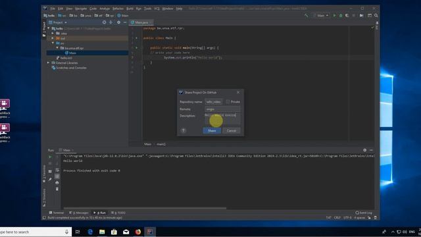The width and height of the screenshot is (421, 237).
Task: Start debugging with the green bug icon
Action: click(341, 16)
